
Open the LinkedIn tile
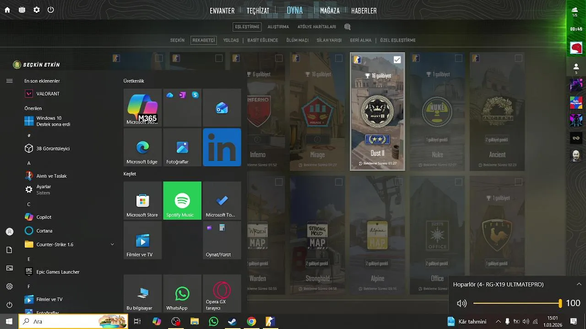(x=222, y=147)
